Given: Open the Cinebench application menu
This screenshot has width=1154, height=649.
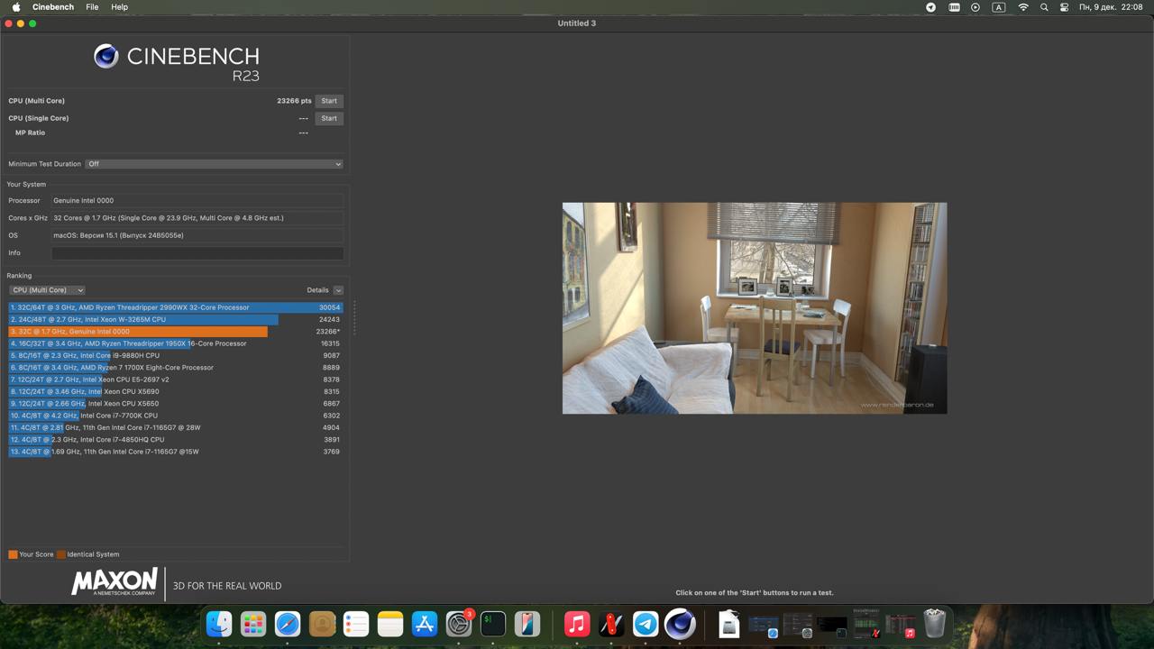Looking at the screenshot, I should click(53, 7).
